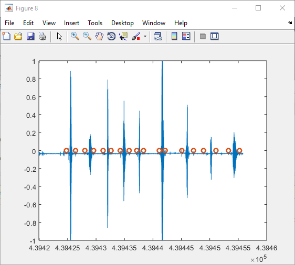Screen dimensions: 295x265
Task: Enable the Rotate 3D tool
Action: click(111, 36)
